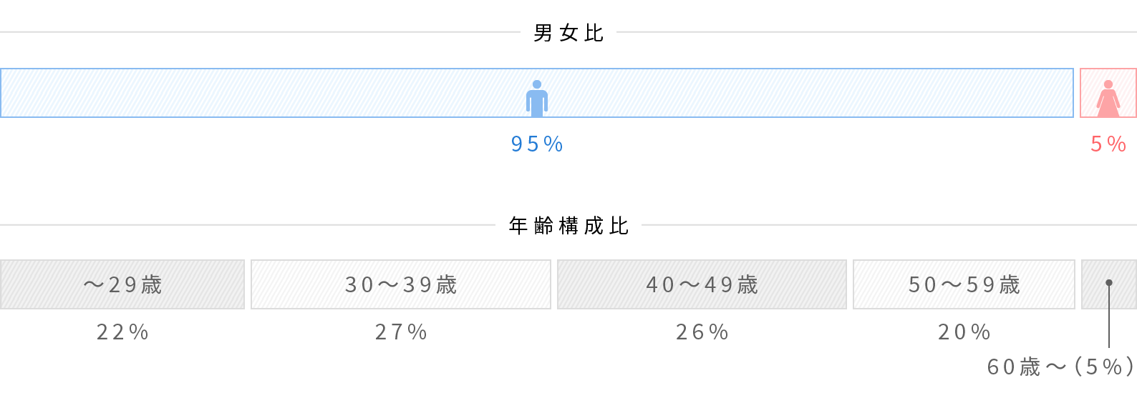Click the 22% value under ～29歳
This screenshot has width=1137, height=403.
[x=122, y=332]
